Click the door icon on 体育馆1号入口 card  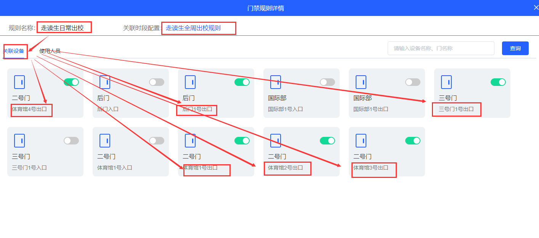[x=105, y=141]
